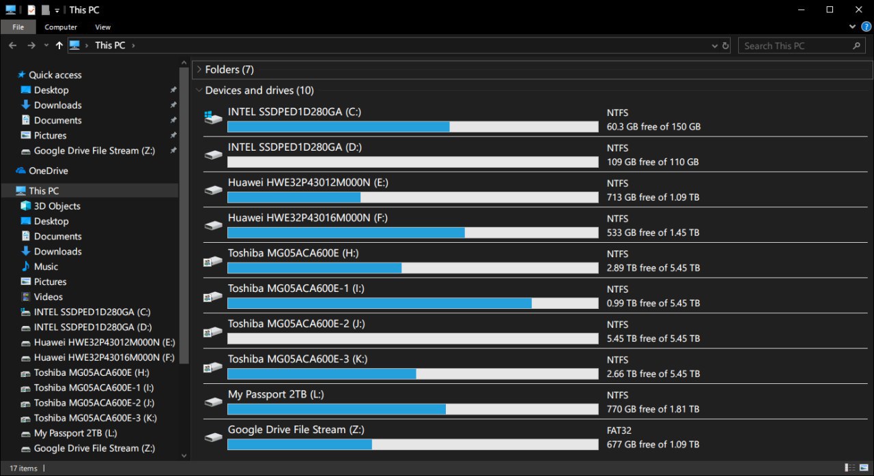Open the File menu
874x476 pixels.
(18, 27)
